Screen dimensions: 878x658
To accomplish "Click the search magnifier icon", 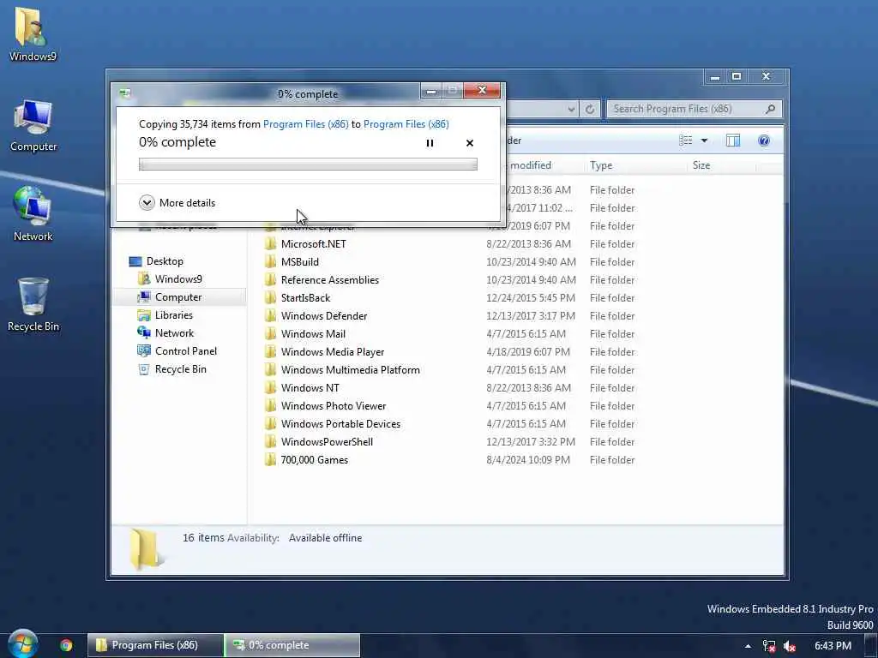I will point(771,109).
